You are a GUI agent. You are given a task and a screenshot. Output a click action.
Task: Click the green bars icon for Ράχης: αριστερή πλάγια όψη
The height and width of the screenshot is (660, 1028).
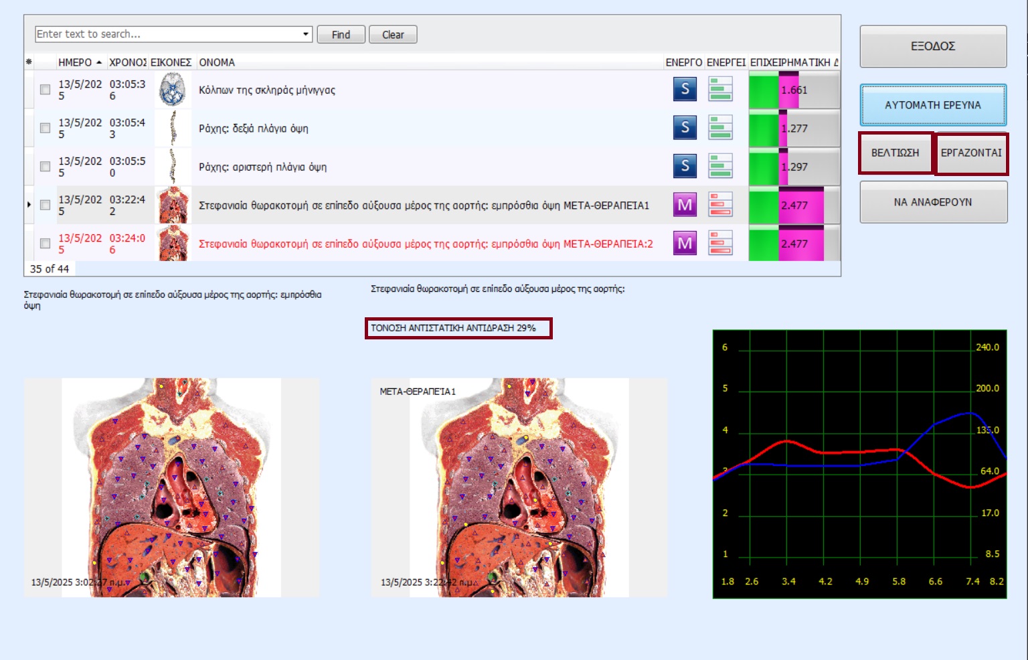click(721, 166)
